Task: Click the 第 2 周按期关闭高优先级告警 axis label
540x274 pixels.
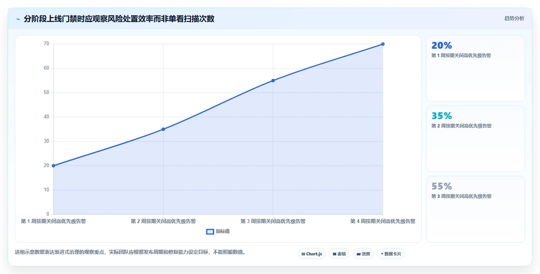Action: click(x=163, y=221)
